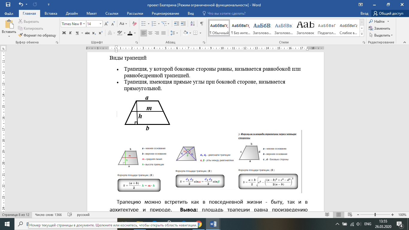
Task: Toggle paragraph marks (¶) display
Action: [202, 24]
